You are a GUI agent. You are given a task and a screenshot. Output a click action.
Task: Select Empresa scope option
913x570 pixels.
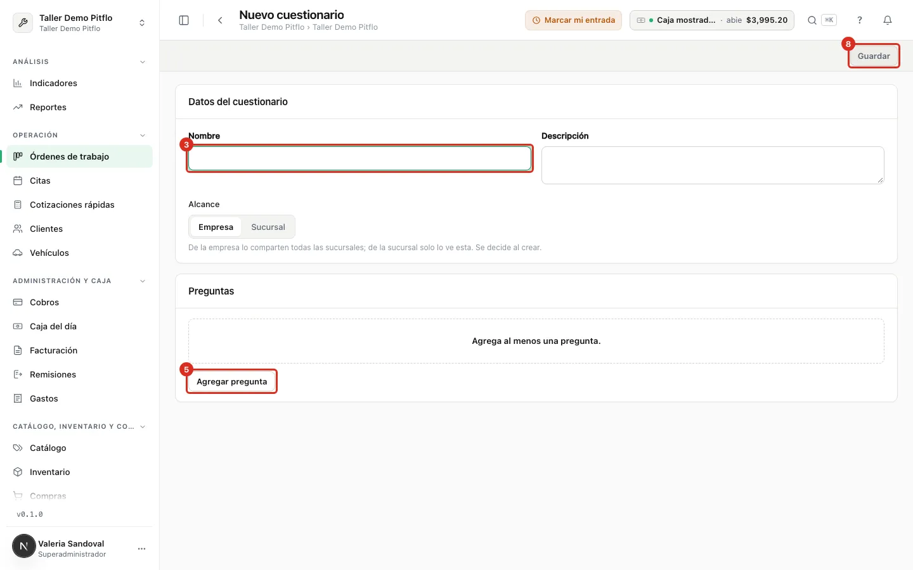216,227
